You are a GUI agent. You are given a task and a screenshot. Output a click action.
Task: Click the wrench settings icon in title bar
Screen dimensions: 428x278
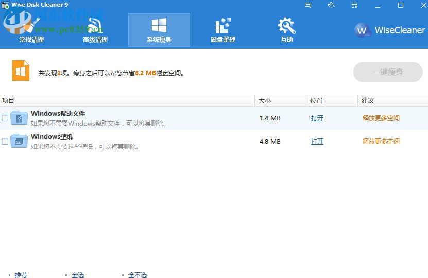331,5
